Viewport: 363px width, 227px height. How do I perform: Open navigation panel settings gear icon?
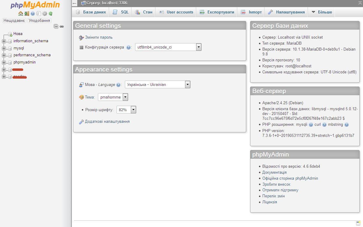point(45,13)
